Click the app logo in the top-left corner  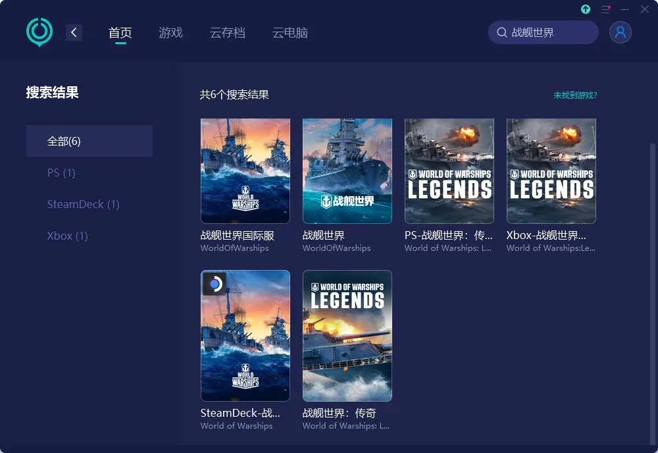pyautogui.click(x=39, y=31)
